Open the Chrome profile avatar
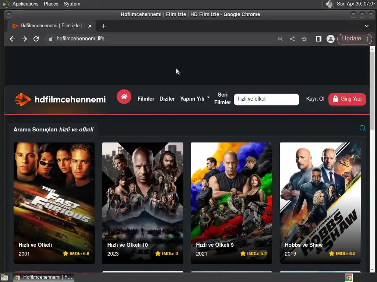The height and width of the screenshot is (282, 377). [331, 39]
